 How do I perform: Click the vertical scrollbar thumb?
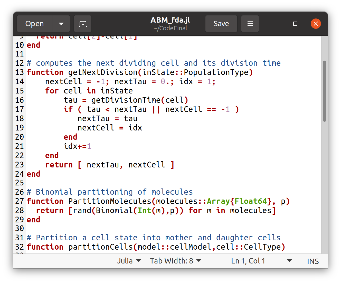tap(324, 91)
